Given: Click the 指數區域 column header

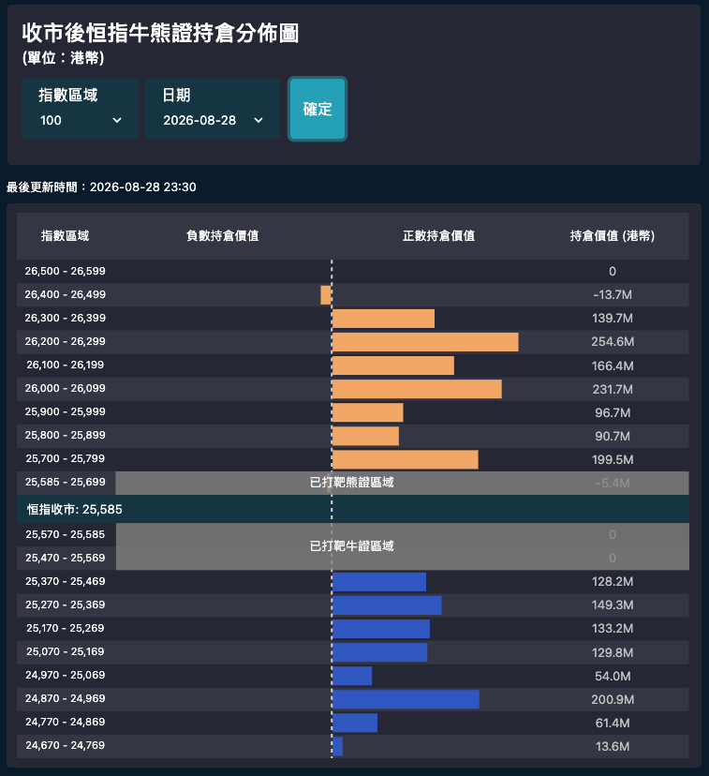Looking at the screenshot, I should tap(65, 236).
